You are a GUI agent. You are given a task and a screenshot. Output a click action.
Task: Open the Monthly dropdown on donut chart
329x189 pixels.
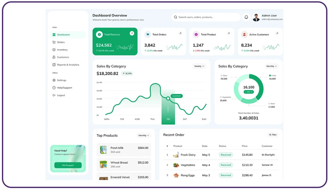[272, 66]
